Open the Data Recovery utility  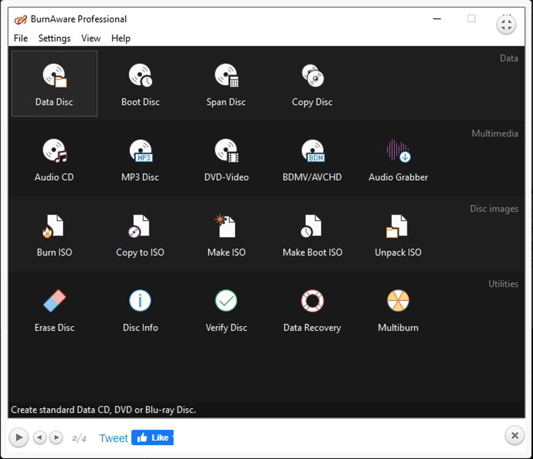(x=312, y=310)
